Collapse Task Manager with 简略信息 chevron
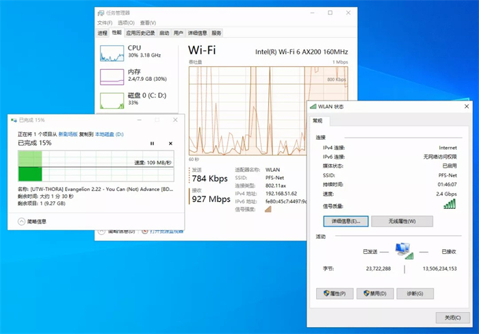479x334 pixels. pyautogui.click(x=101, y=231)
